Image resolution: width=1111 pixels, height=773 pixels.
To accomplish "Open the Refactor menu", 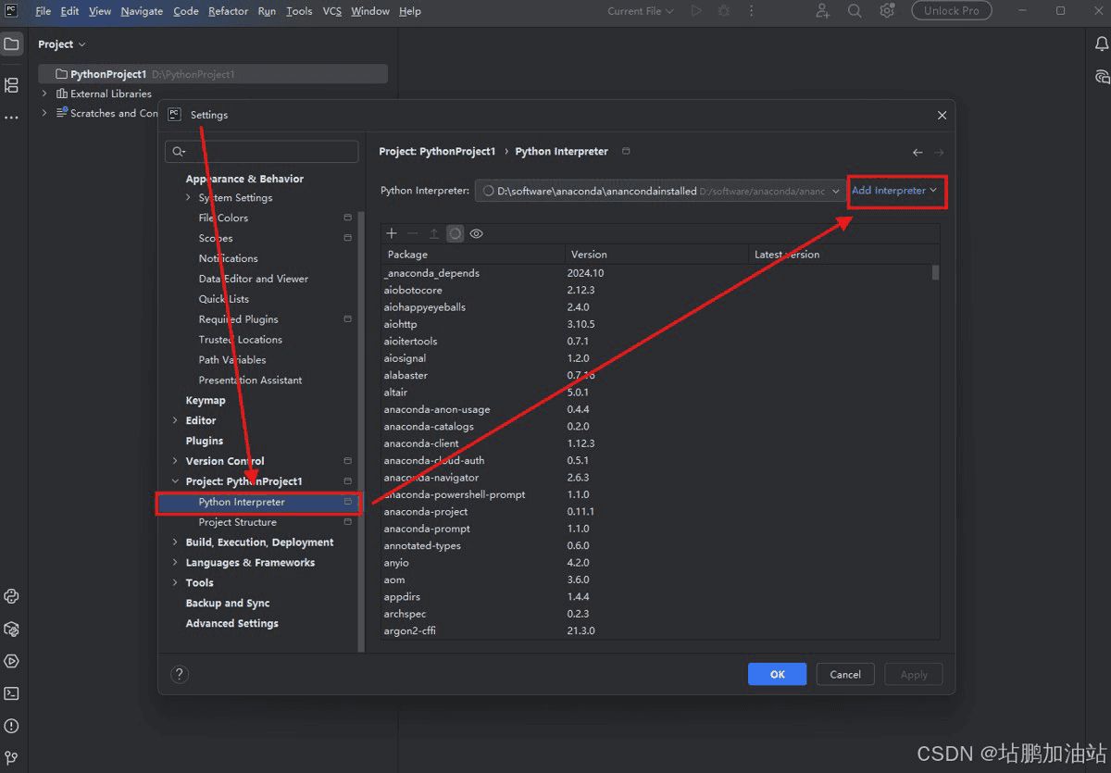I will (228, 11).
